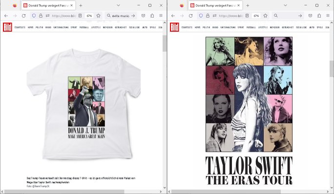
Task: Click vertical scrollbar thumb in left window
Action: click(x=165, y=43)
